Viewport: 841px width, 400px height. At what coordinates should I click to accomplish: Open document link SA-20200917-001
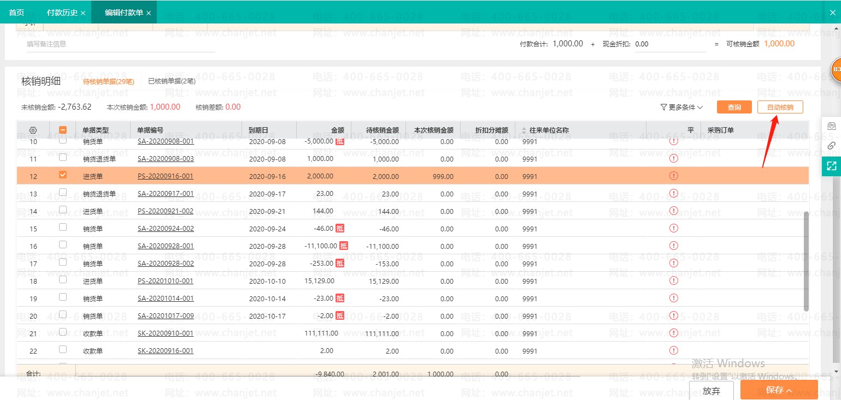pyautogui.click(x=166, y=194)
